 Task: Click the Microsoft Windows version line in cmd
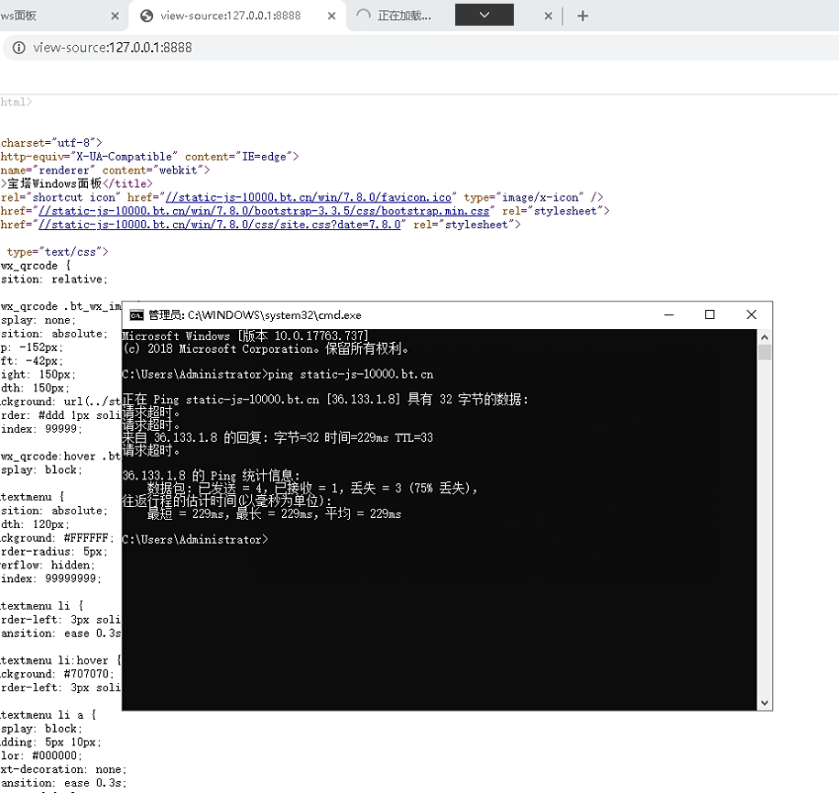245,336
